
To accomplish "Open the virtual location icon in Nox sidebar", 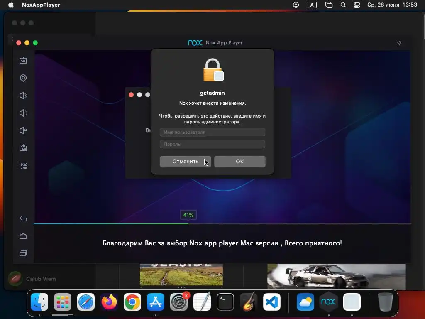I will [x=23, y=78].
